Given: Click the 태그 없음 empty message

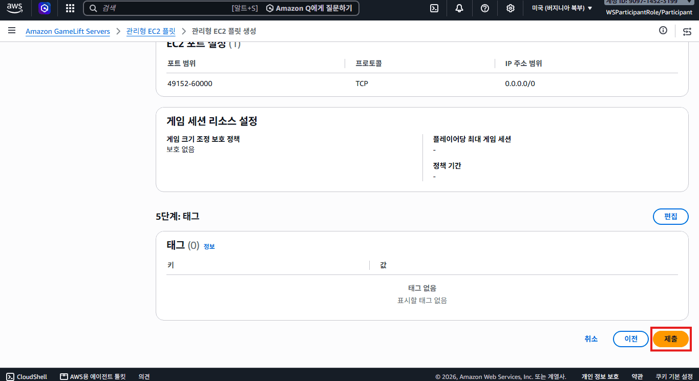Looking at the screenshot, I should click(422, 288).
